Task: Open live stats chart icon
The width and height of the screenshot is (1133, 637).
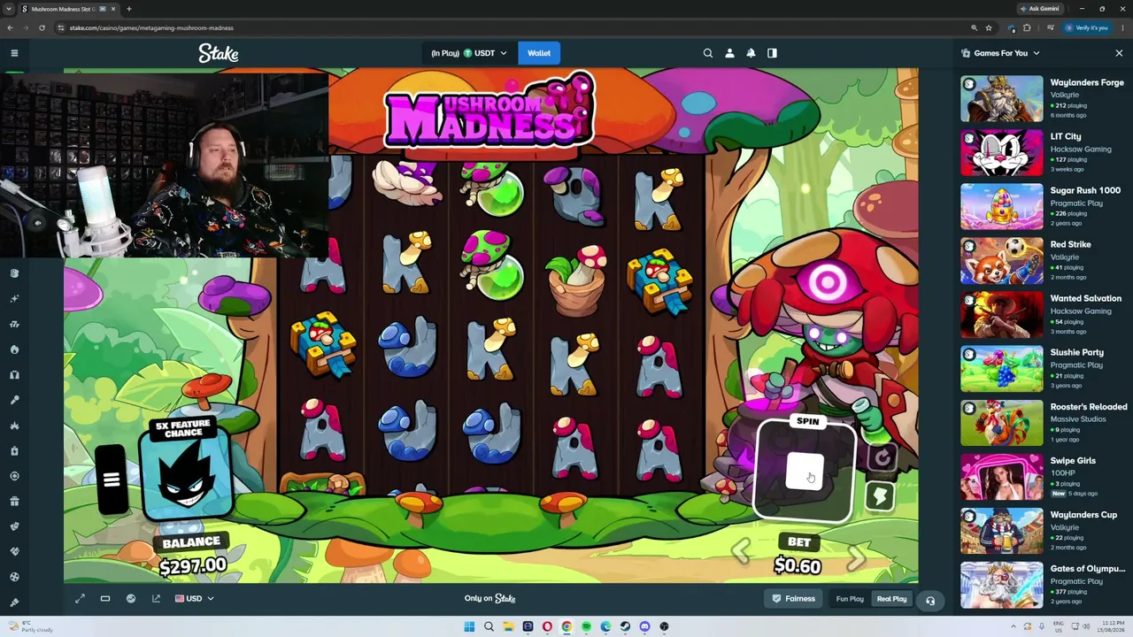Action: point(156,599)
